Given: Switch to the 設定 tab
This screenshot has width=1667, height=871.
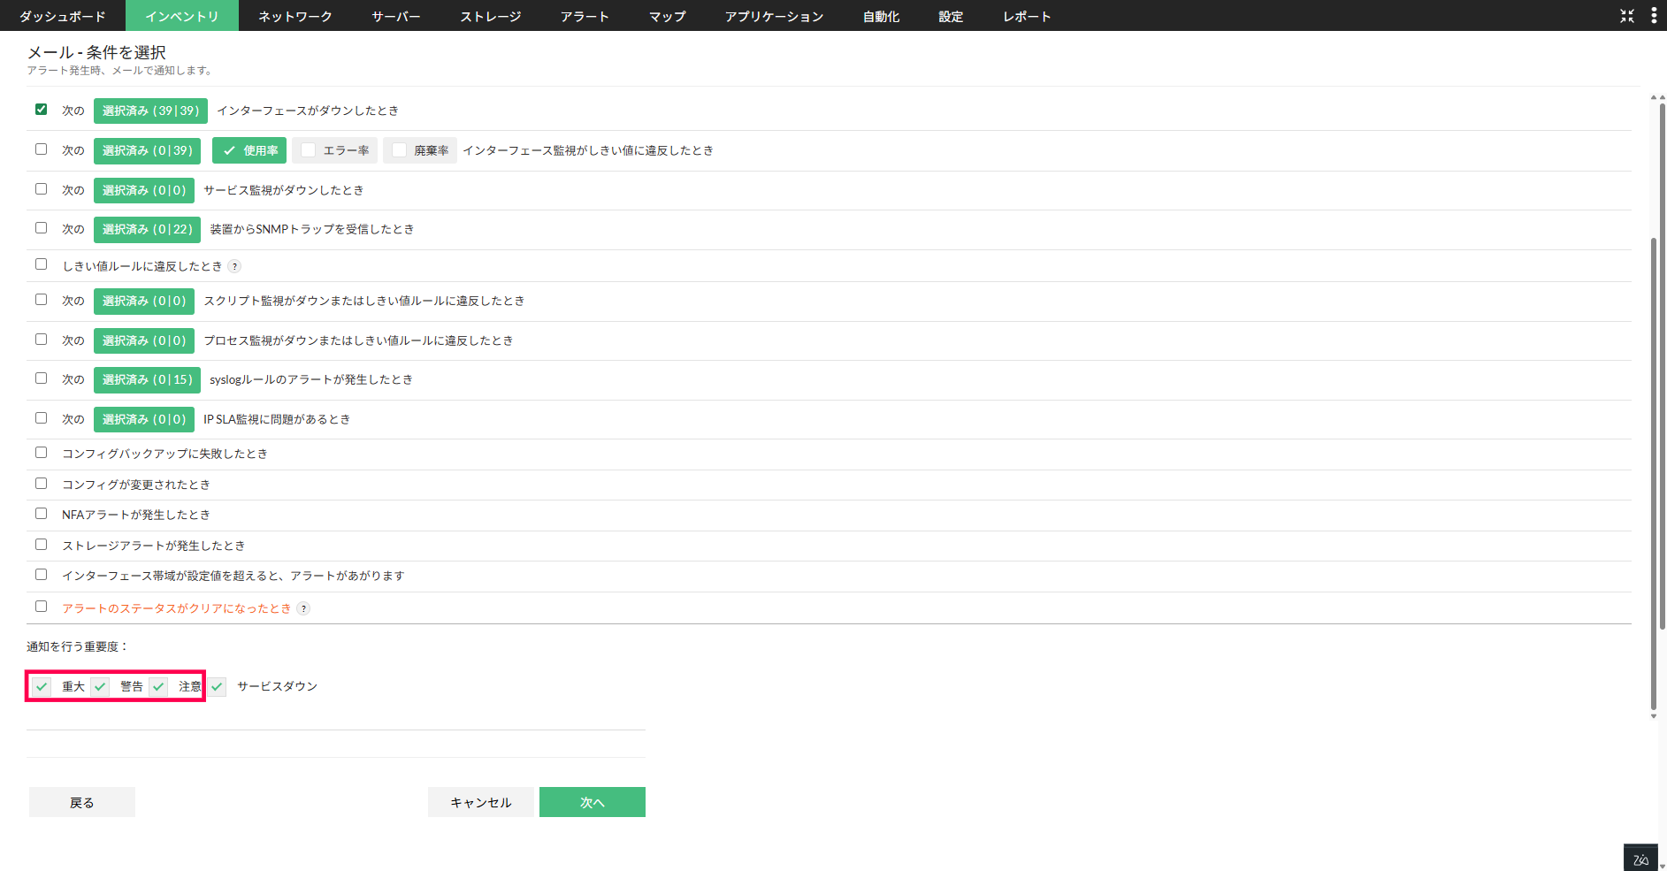Looking at the screenshot, I should tap(952, 16).
